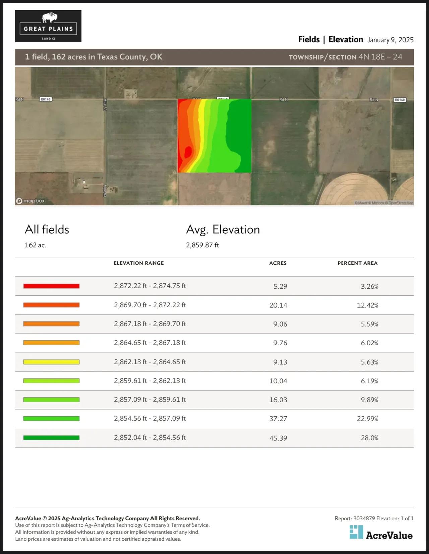The height and width of the screenshot is (554, 429).
Task: Click the right E0140 road marker on map
Action: (x=400, y=100)
